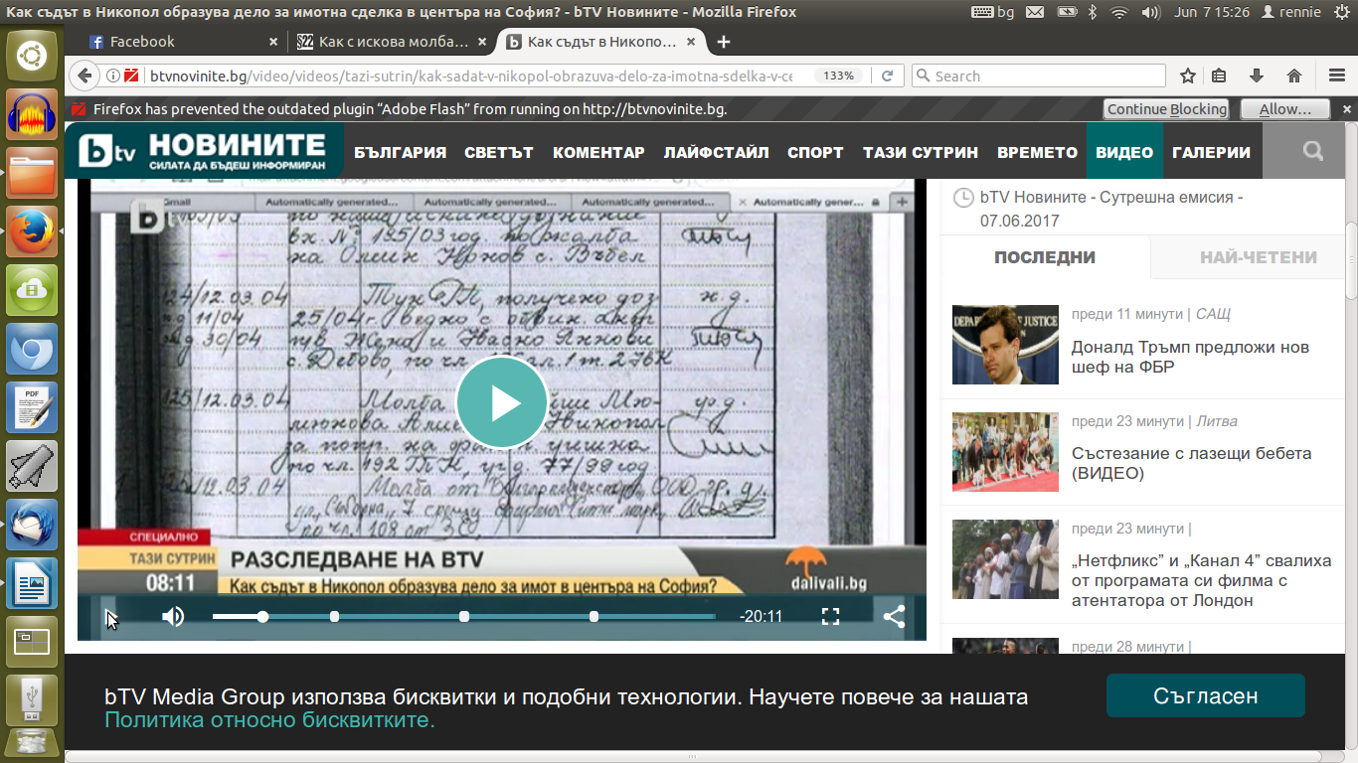1358x763 pixels.
Task: Open Политика относно бисквитките link
Action: coord(269,720)
